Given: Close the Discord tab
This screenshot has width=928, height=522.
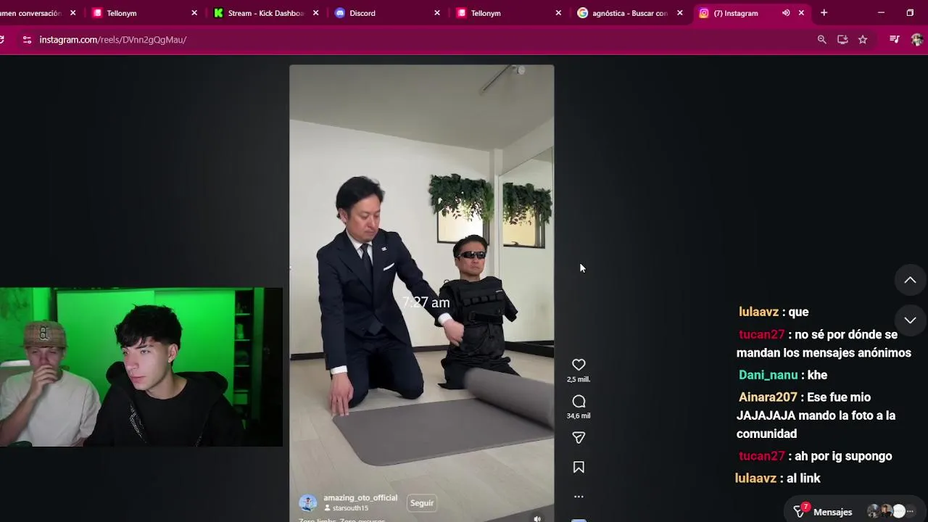Looking at the screenshot, I should [x=436, y=13].
